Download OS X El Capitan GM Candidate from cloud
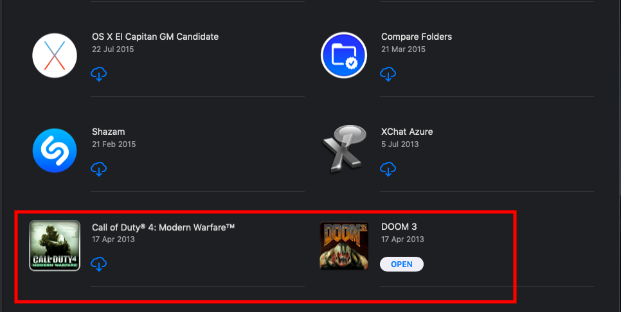The width and height of the screenshot is (621, 312). (x=98, y=74)
